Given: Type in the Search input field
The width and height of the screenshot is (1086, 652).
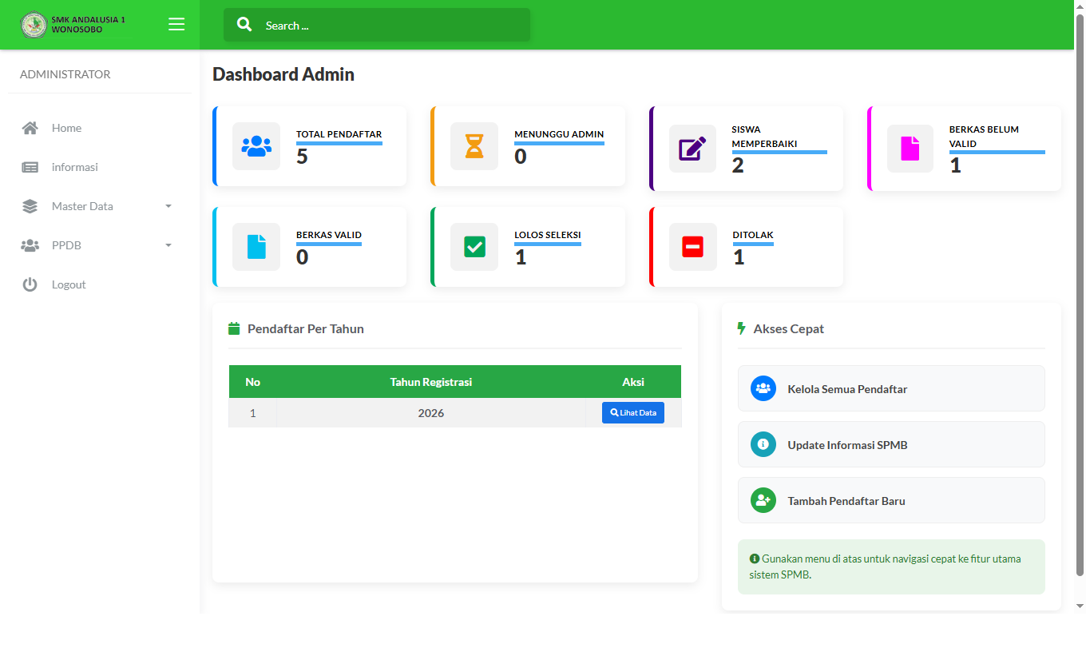Looking at the screenshot, I should point(391,26).
